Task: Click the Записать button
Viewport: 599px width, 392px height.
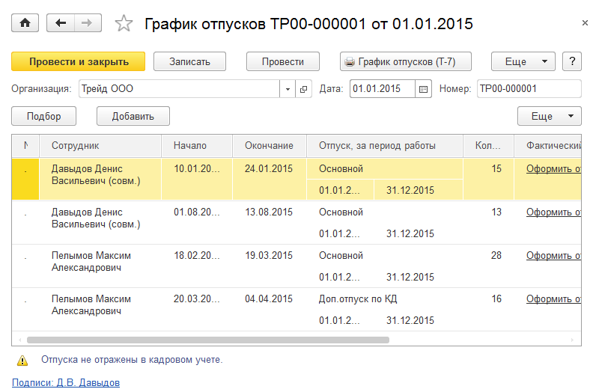Action: click(x=189, y=61)
